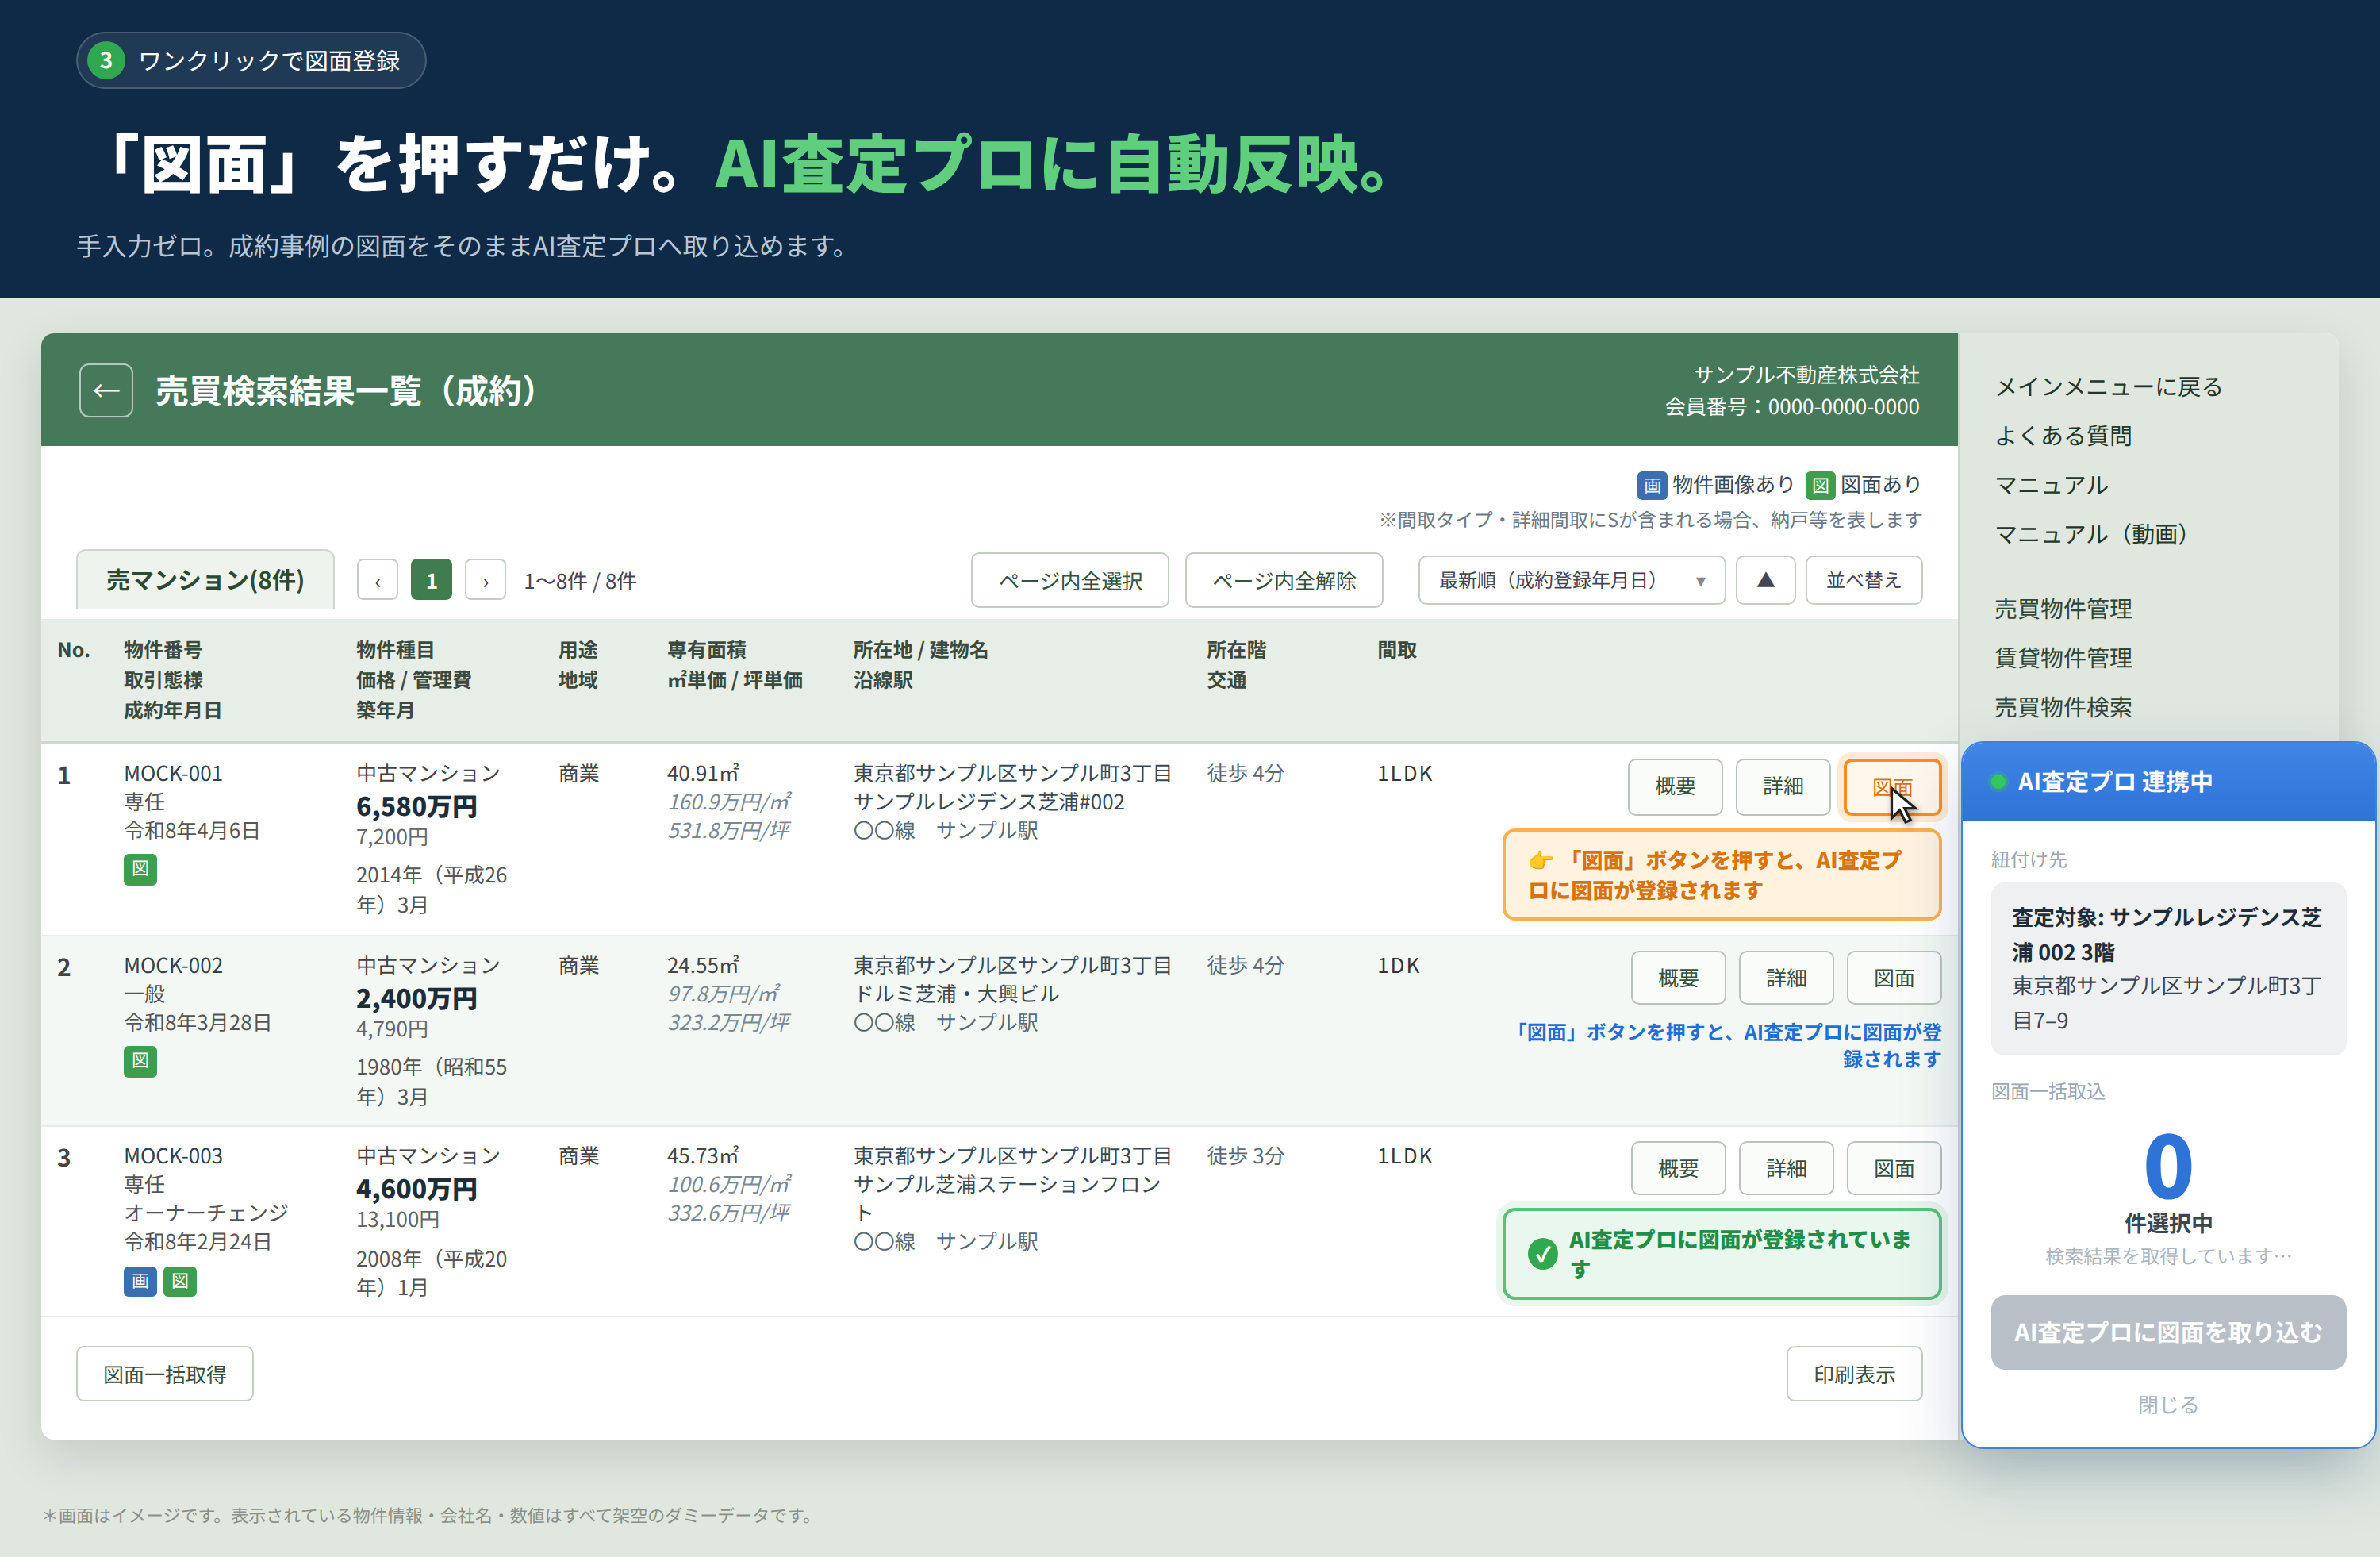Open 詳細 for MOCK-003
The width and height of the screenshot is (2380, 1557).
pyautogui.click(x=1786, y=1167)
